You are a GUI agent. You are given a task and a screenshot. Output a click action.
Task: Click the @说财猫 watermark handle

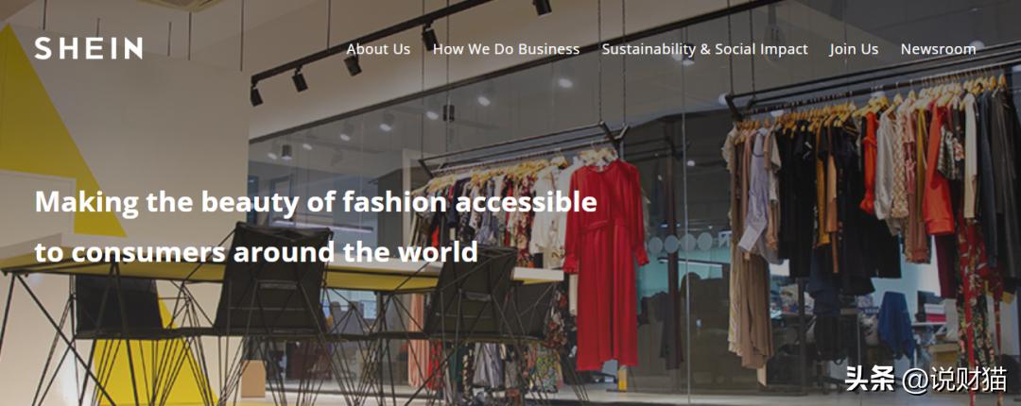955,380
